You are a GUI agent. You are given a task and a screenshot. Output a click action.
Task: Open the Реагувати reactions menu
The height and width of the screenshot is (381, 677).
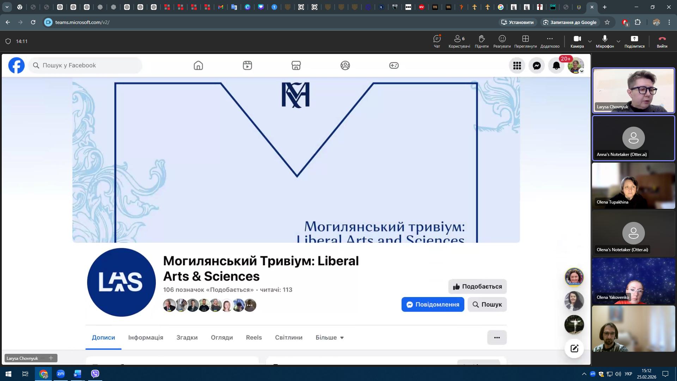pos(502,41)
